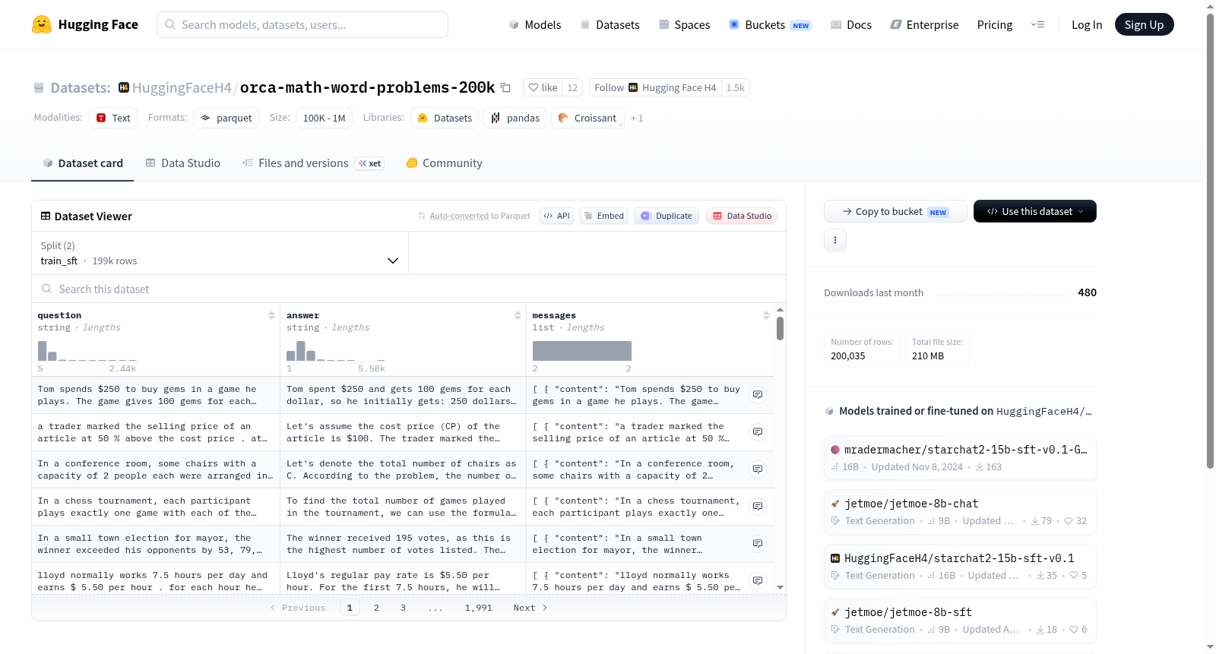Go to the Next page of rows
1216x654 pixels.
click(530, 608)
